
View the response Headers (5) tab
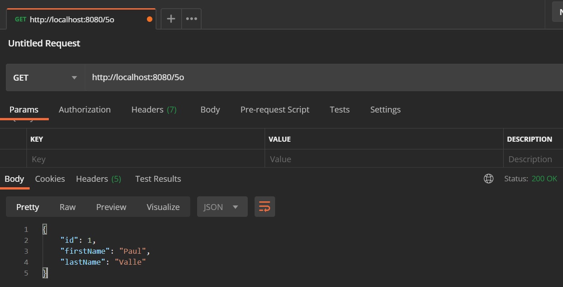(99, 179)
